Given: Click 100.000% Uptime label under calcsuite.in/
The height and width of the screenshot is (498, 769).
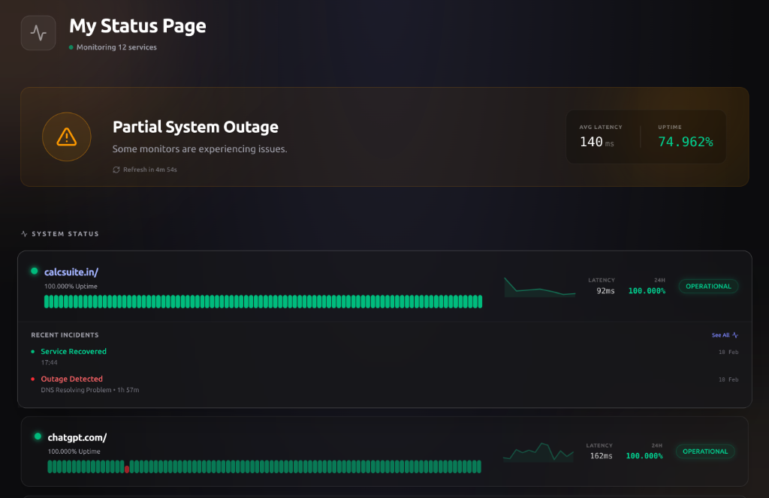Looking at the screenshot, I should [71, 286].
